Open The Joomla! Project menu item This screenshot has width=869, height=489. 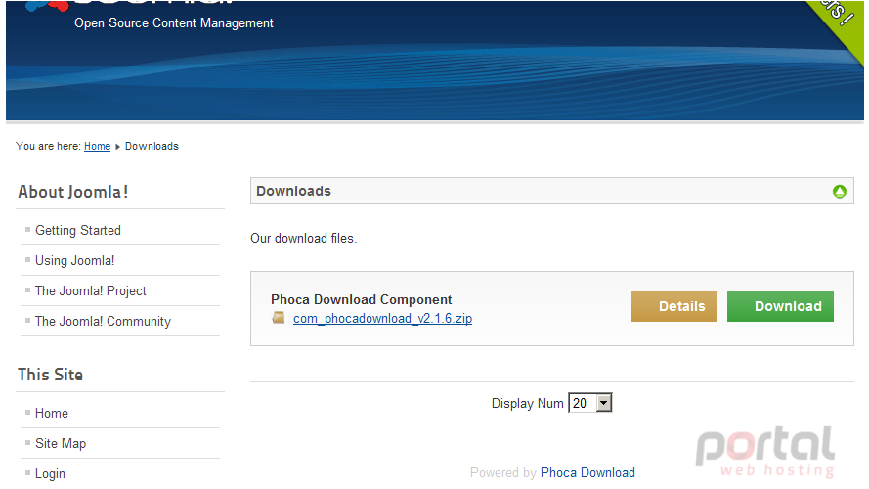coord(90,291)
